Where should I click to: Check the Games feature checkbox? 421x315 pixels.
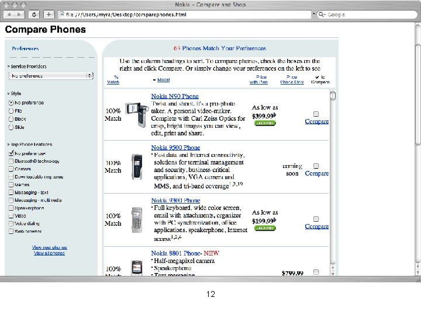(11, 184)
